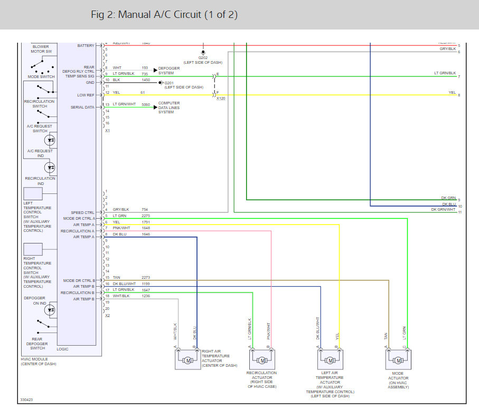Screen dimensions: 479x410
Task: Click the RECIRCULATION B terminal label
Action: click(x=78, y=292)
